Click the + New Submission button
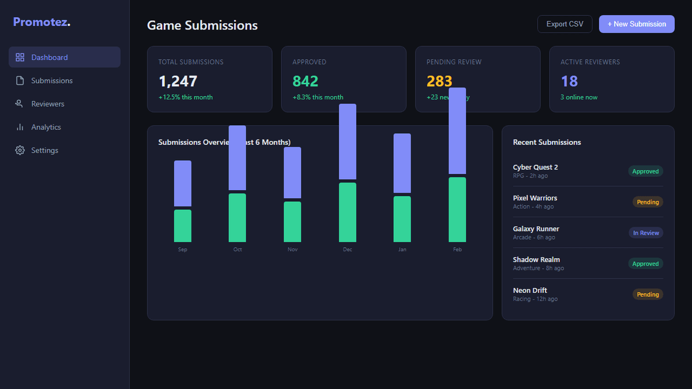Screen dimensions: 692x389 coord(637,24)
